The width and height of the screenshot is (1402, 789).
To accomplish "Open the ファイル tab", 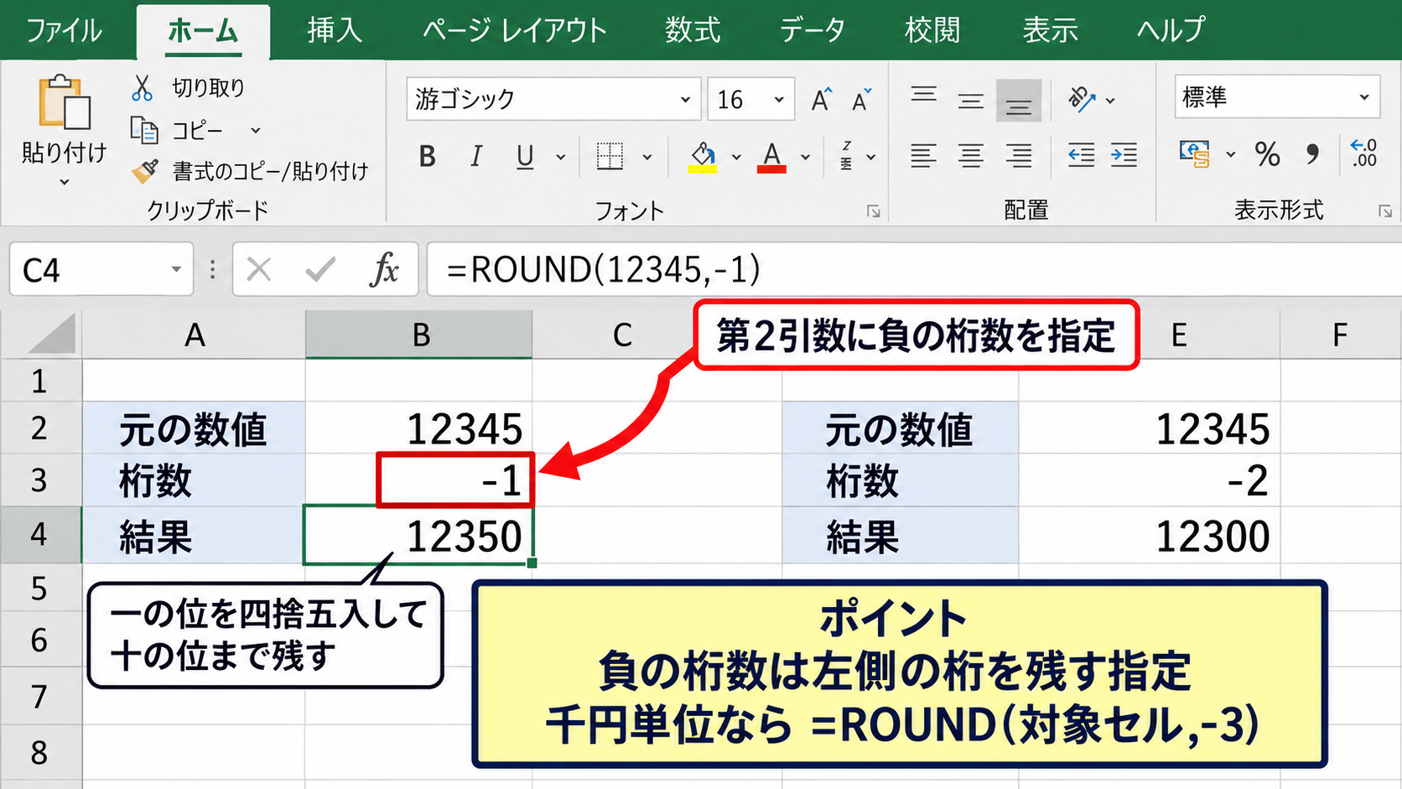I will [x=65, y=30].
